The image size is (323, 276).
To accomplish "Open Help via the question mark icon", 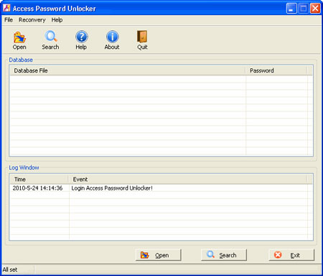I will 82,37.
